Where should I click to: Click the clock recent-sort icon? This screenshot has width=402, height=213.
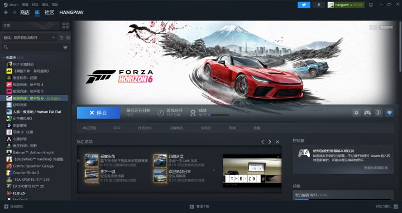61,38
